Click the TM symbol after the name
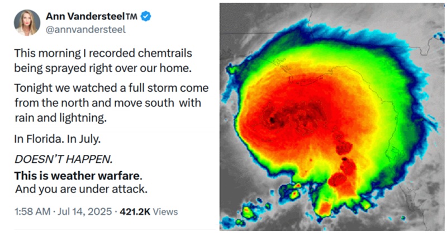Screen dimensions: 447x235 tap(131, 17)
